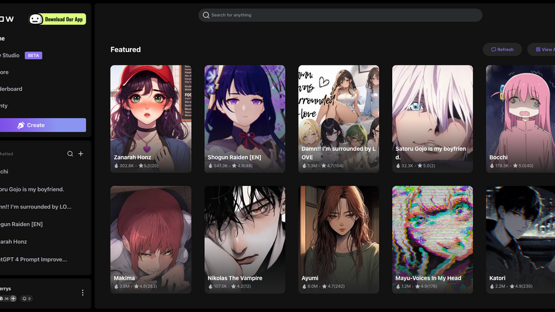Open the Shogun Raiden [EN] recent chat
555x312 pixels.
(x=22, y=224)
